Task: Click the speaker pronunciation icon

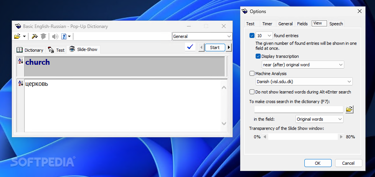Action: point(55,36)
